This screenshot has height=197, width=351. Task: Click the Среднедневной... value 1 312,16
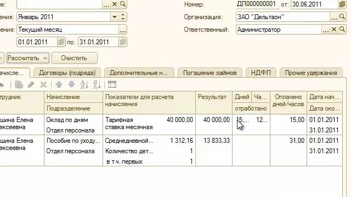point(182,141)
